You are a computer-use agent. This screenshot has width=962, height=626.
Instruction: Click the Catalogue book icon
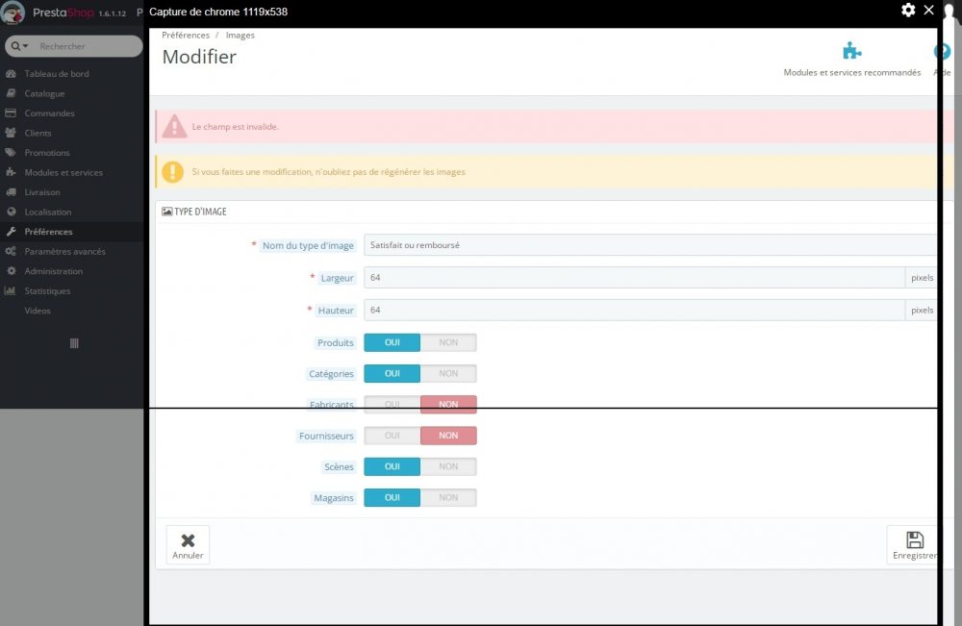[11, 93]
